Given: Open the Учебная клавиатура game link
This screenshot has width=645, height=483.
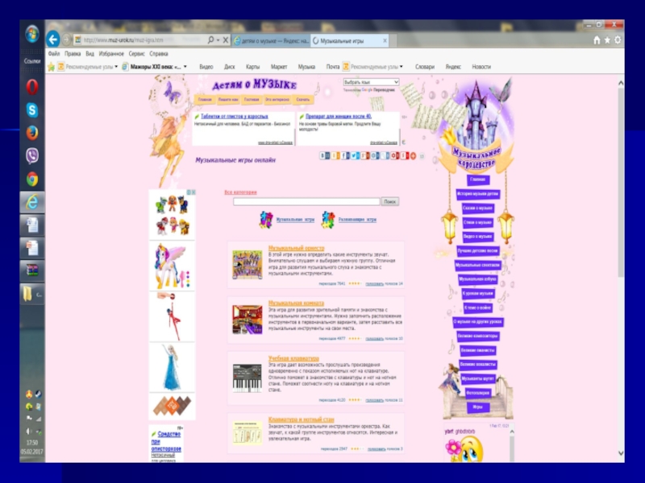Looking at the screenshot, I should pyautogui.click(x=293, y=358).
